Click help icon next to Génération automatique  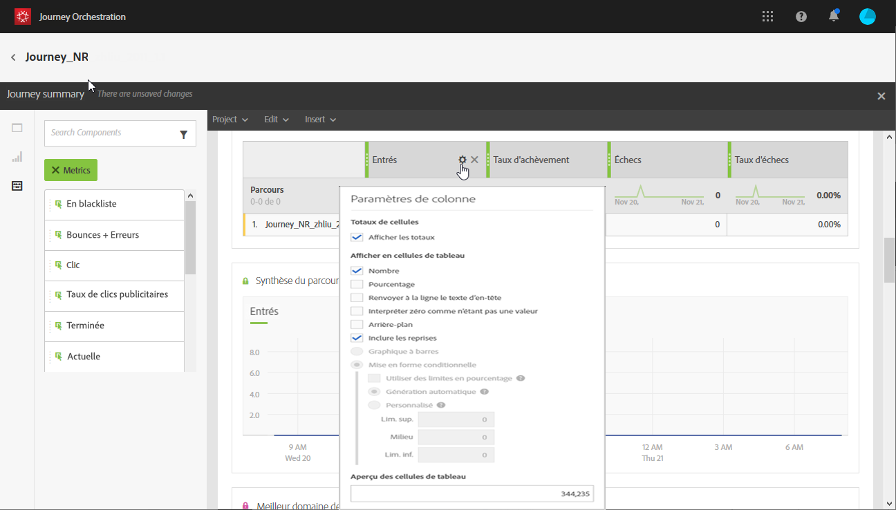pos(485,392)
